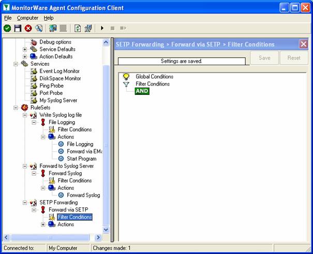Start the service with the play button
The height and width of the screenshot is (254, 313).
[x=102, y=28]
